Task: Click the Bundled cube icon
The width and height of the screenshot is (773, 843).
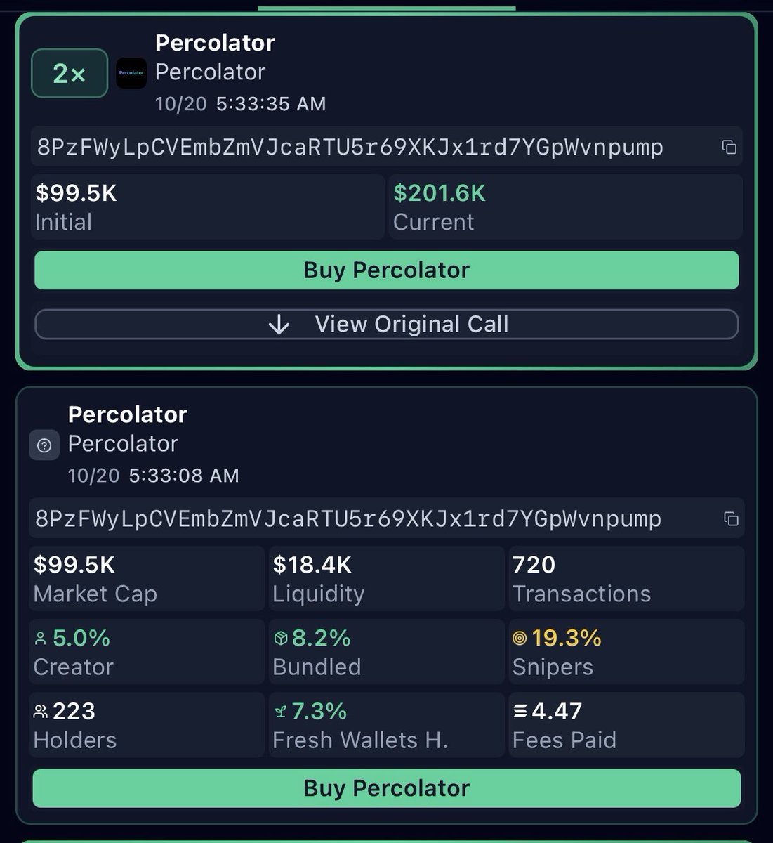Action: [x=280, y=639]
